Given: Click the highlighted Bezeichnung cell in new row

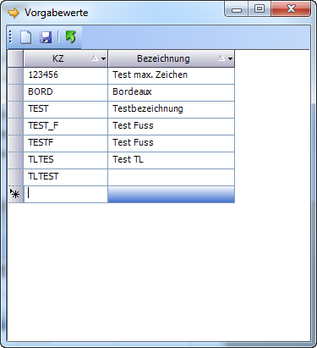Looking at the screenshot, I should point(171,194).
